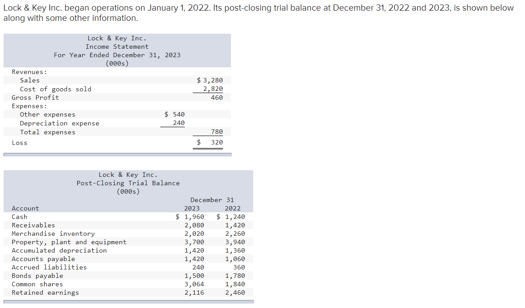The image size is (525, 308).
Task: Click the 'Expenses:' label
Action: [29, 106]
